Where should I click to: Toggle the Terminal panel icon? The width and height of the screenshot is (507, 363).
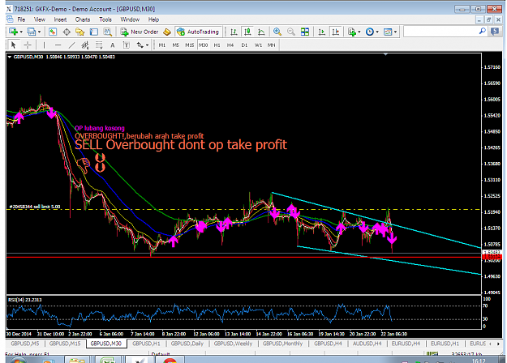(x=94, y=32)
